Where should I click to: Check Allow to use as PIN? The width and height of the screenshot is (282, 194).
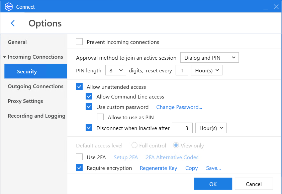(100, 117)
